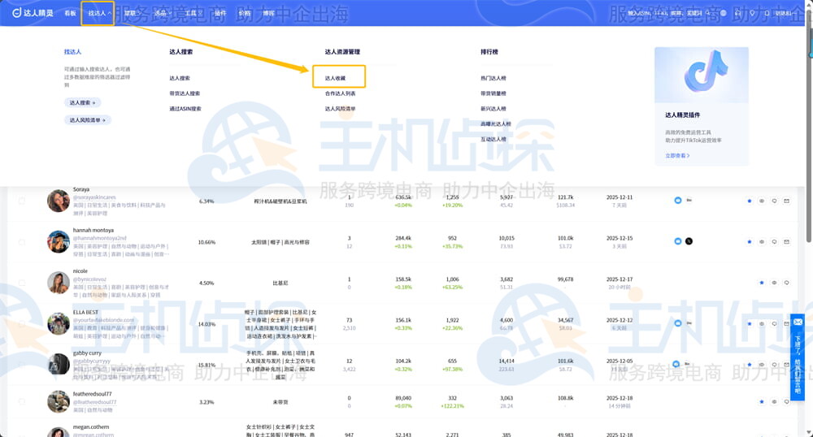Open 通过ASIN搜索 menu entry
Screen dimensions: 813x437
pos(185,109)
